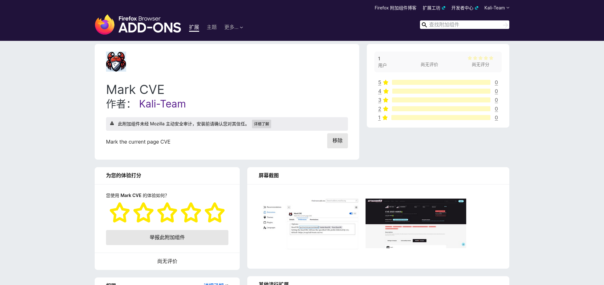Click the 尚无评分 star rating summary
The height and width of the screenshot is (285, 604).
pyautogui.click(x=480, y=62)
